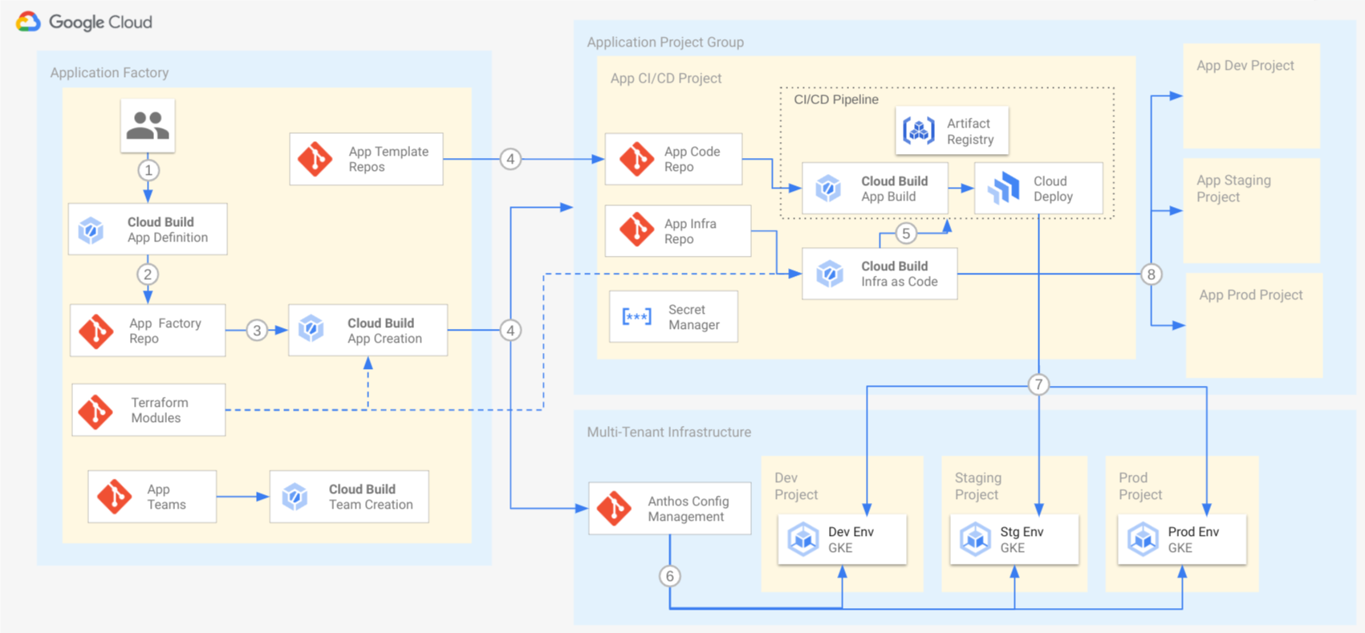Click the Cloud Deploy icon
1365x633 pixels.
1004,189
